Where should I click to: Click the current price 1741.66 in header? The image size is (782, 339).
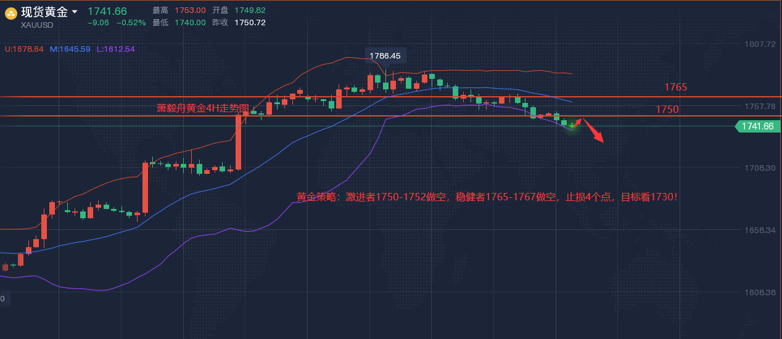(107, 11)
